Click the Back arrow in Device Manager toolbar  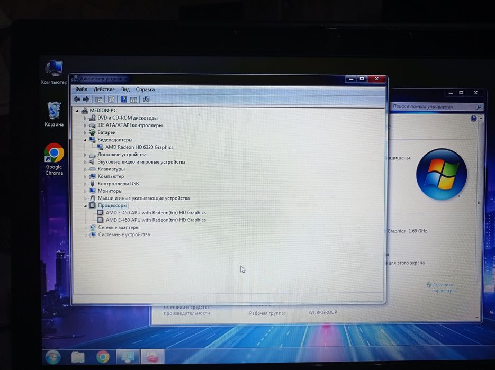click(x=76, y=99)
